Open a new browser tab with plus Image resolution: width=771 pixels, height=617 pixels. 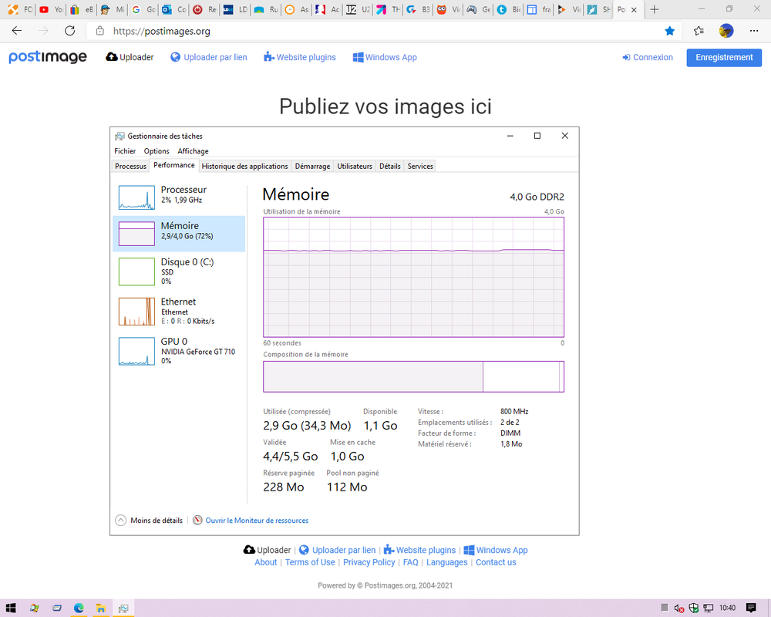click(x=654, y=9)
